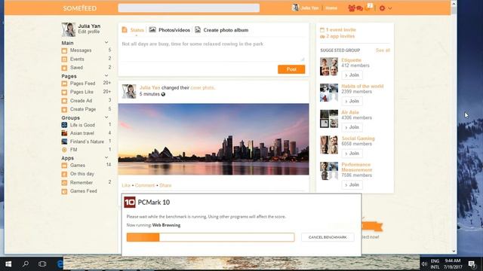Viewport: 483px width, 271px height.
Task: Click the ENG INTL language indicator
Action: coord(435,264)
